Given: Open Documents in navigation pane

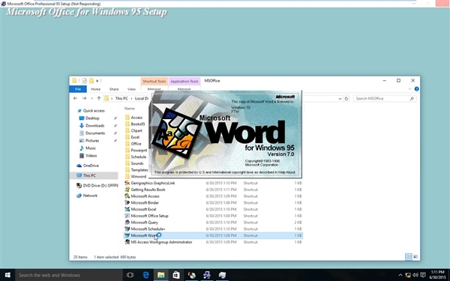Looking at the screenshot, I should tap(92, 133).
